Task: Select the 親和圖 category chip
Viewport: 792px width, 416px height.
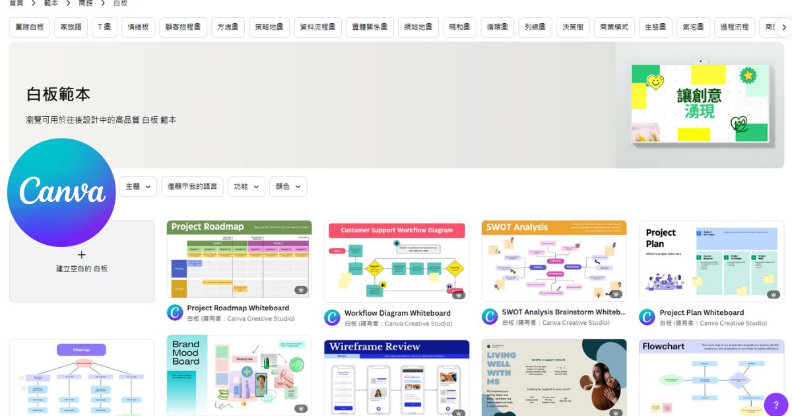Action: click(x=459, y=28)
